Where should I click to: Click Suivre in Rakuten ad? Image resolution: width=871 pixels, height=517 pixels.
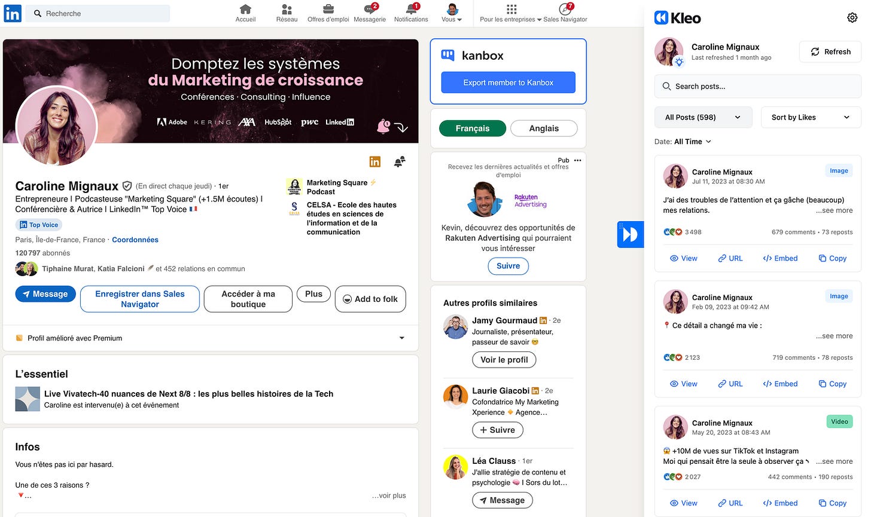coord(508,266)
